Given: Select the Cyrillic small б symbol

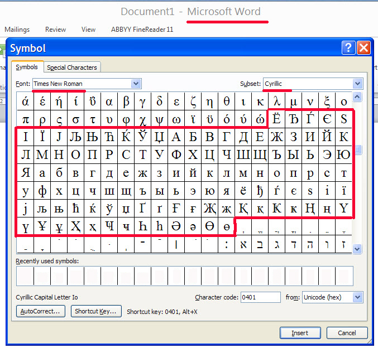Looking at the screenshot, I should point(59,173).
